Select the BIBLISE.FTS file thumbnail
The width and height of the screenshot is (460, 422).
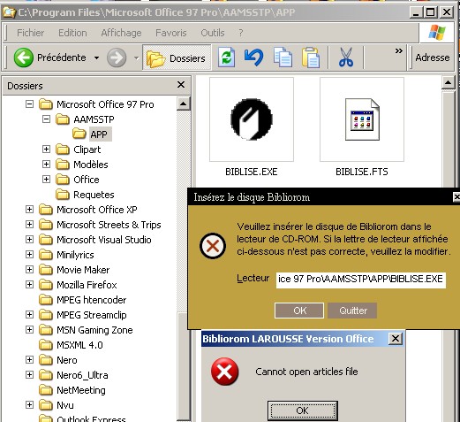tap(362, 119)
